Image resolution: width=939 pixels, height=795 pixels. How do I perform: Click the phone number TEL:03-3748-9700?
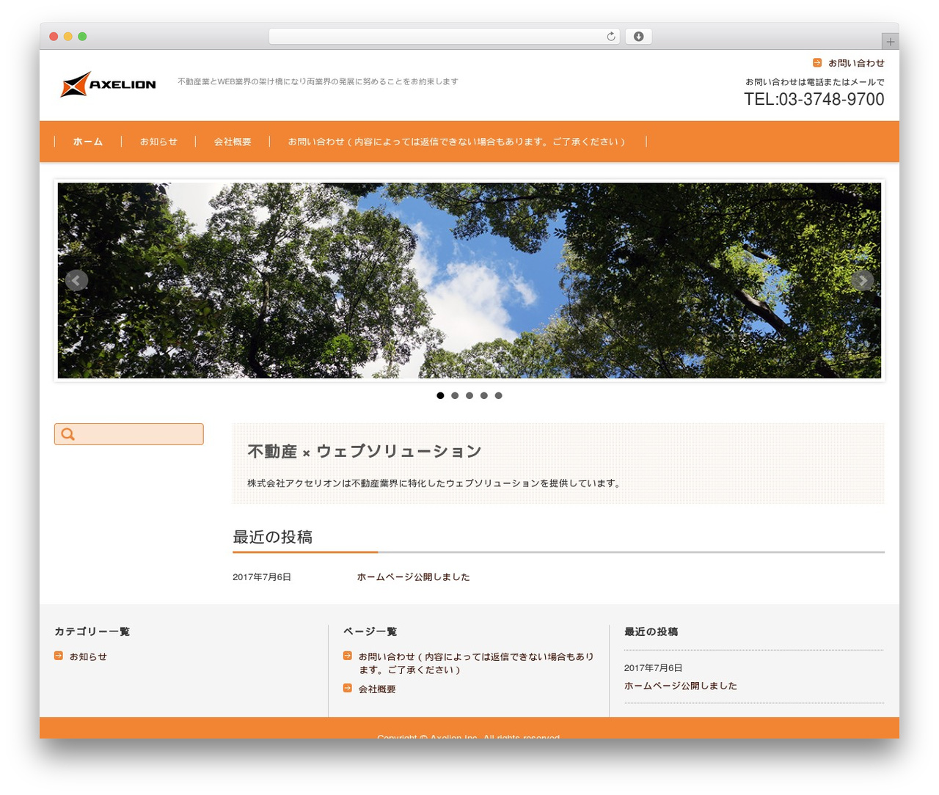point(814,99)
